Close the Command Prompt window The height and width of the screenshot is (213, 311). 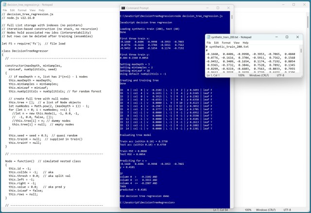coord(228,8)
